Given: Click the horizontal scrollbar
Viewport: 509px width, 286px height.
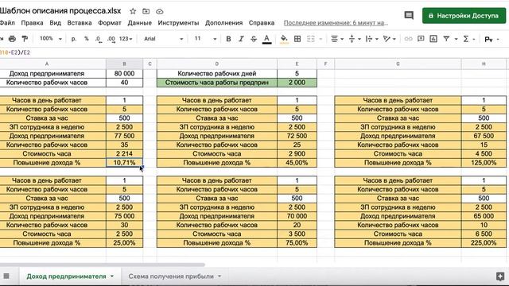Looking at the screenshot, I should [x=103, y=265].
